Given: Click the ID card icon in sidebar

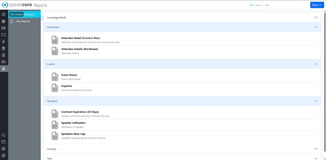Looking at the screenshot, I should pos(4,62).
